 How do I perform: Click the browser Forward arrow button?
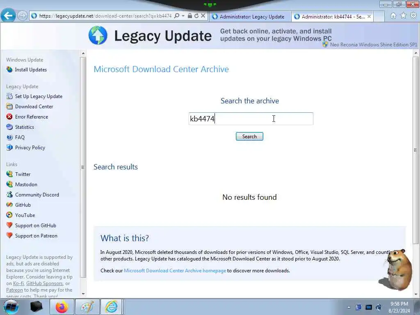[23, 16]
